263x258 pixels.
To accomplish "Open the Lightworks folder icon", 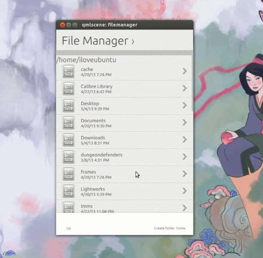I will [x=68, y=192].
